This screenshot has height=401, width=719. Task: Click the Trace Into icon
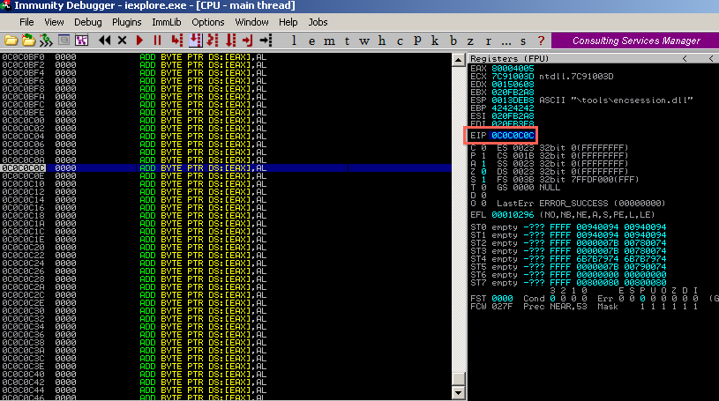click(213, 41)
